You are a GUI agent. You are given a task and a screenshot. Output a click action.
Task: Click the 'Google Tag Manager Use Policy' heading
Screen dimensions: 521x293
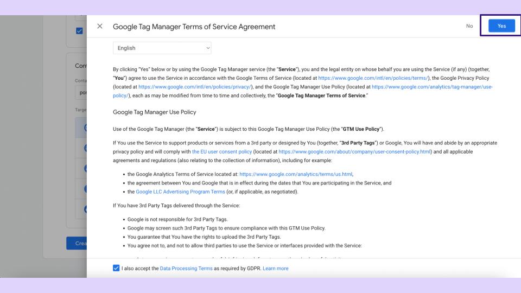155,112
